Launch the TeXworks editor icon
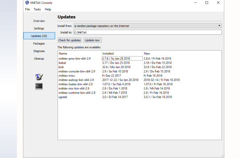The image size is (240, 158). (x=39, y=77)
